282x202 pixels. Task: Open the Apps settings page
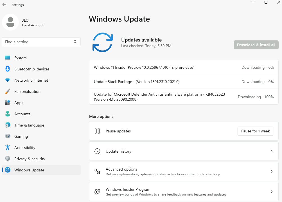coord(41,103)
